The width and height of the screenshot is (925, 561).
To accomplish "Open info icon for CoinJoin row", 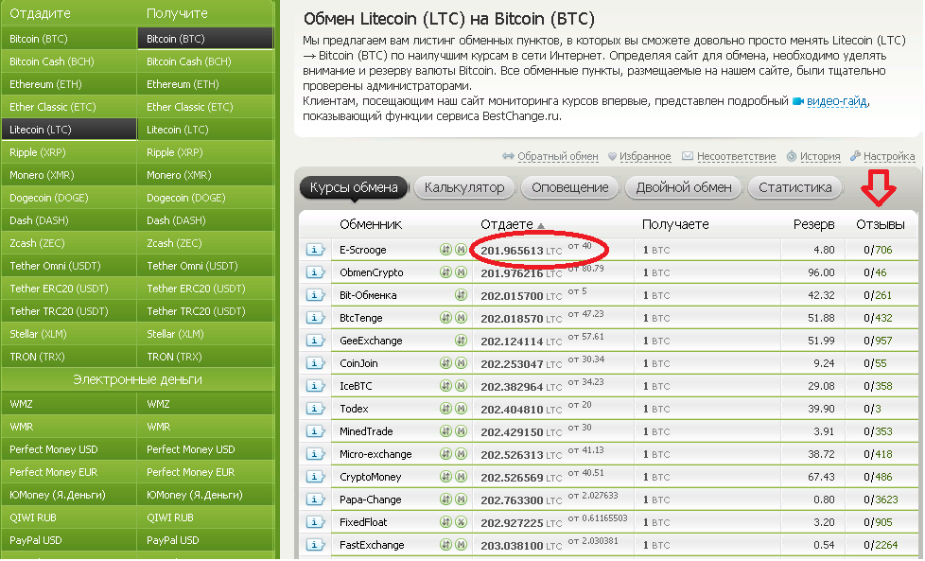I will [x=316, y=363].
